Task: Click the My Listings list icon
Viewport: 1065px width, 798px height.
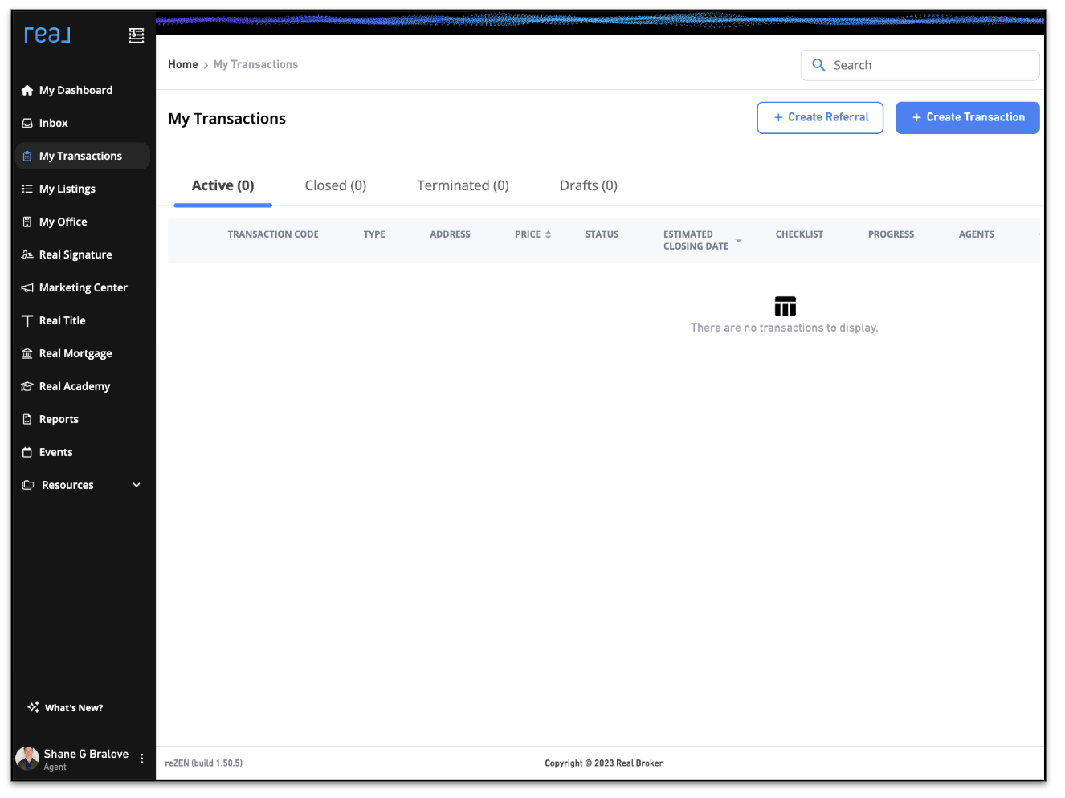Action: tap(27, 189)
